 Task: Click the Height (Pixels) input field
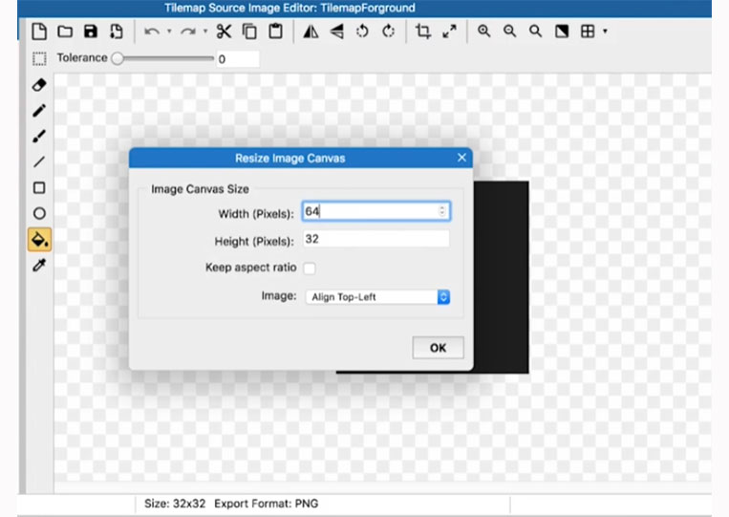pyautogui.click(x=375, y=239)
